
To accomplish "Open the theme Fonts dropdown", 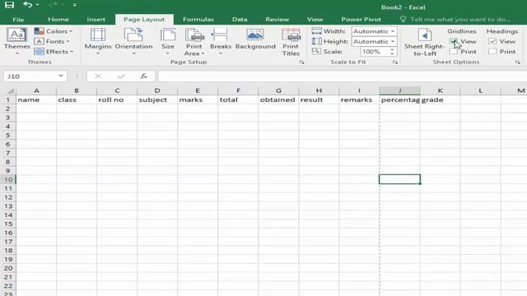I will tap(53, 41).
